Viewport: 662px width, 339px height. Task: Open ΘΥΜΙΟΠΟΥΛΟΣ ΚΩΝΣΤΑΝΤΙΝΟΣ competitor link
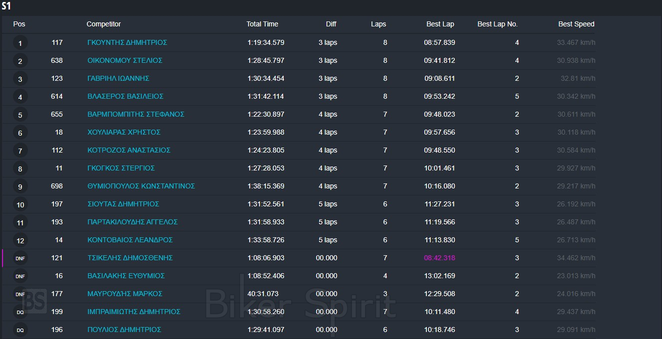tap(141, 186)
